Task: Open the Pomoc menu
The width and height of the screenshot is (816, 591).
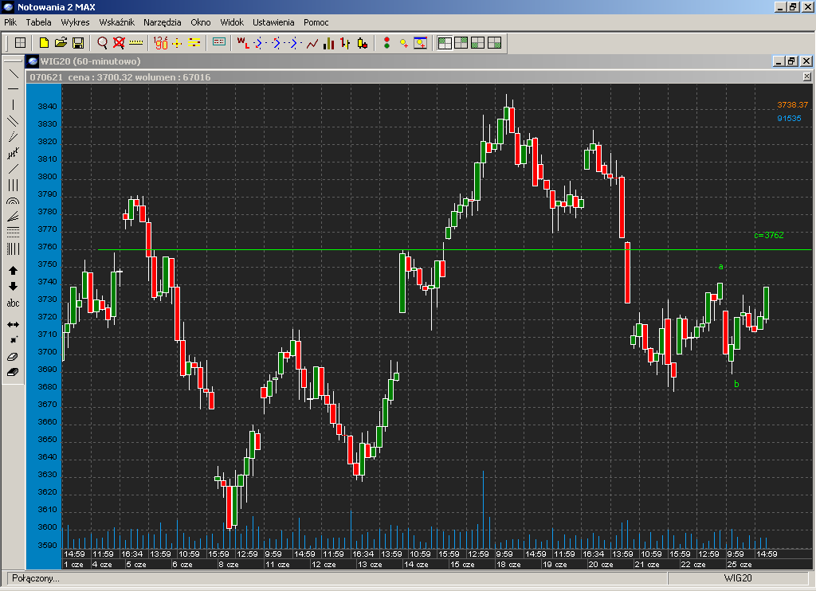Action: (316, 22)
